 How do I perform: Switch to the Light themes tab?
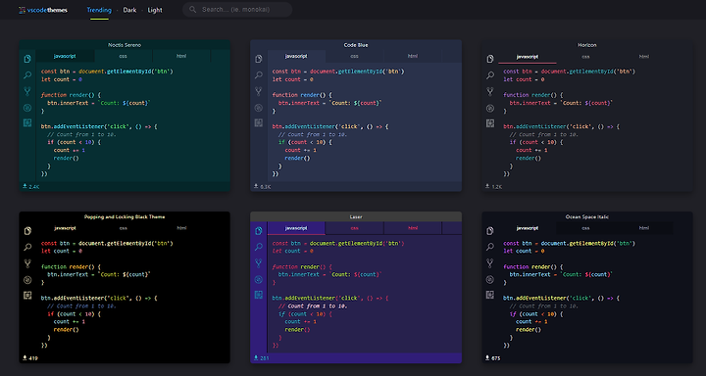click(x=155, y=10)
